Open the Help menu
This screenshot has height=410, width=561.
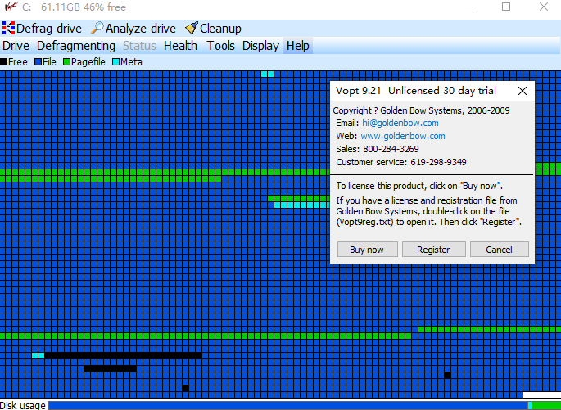[298, 46]
